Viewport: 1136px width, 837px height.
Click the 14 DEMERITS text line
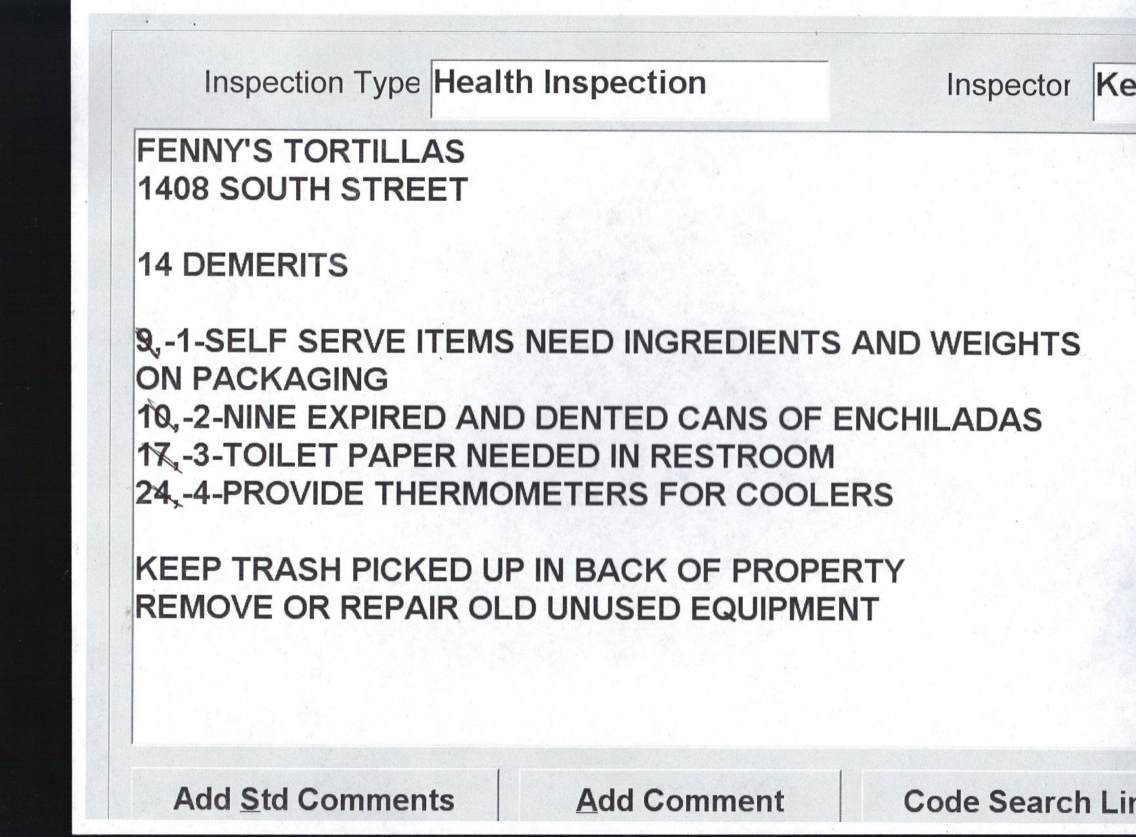pos(242,265)
